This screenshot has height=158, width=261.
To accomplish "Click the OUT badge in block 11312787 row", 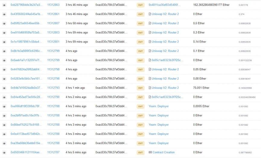I will pos(140,153).
